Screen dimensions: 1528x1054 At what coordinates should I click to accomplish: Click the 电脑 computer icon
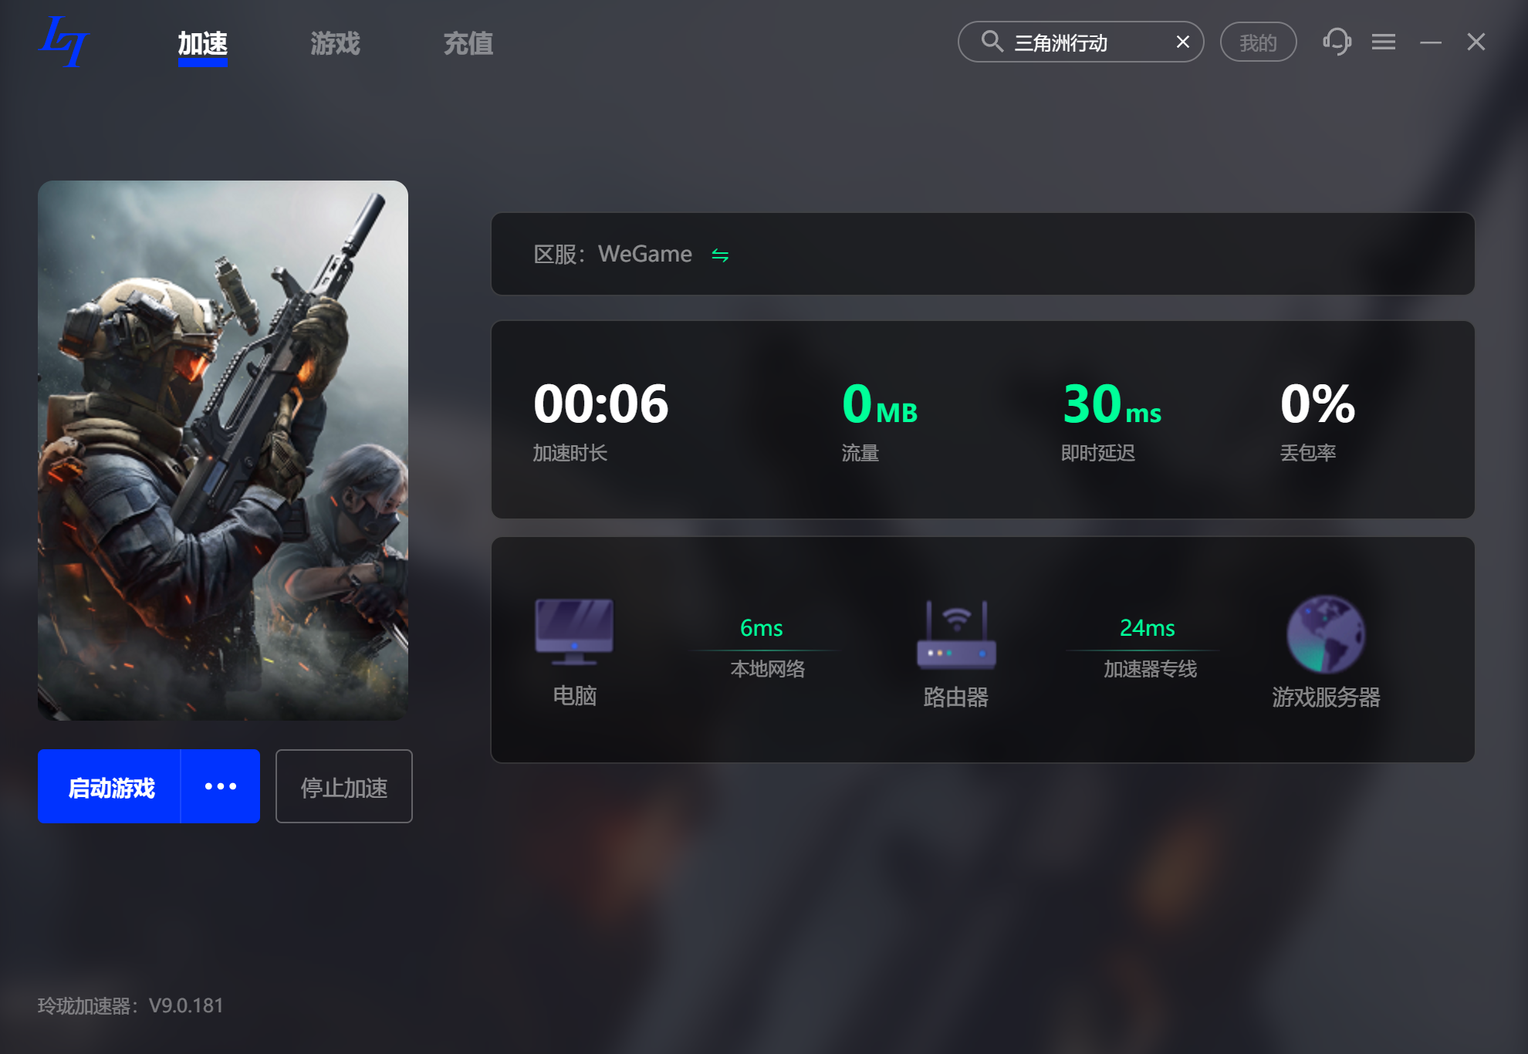coord(574,631)
